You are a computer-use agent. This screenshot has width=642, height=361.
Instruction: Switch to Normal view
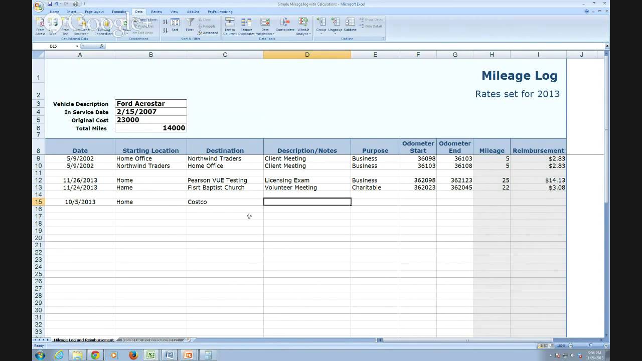pos(540,346)
